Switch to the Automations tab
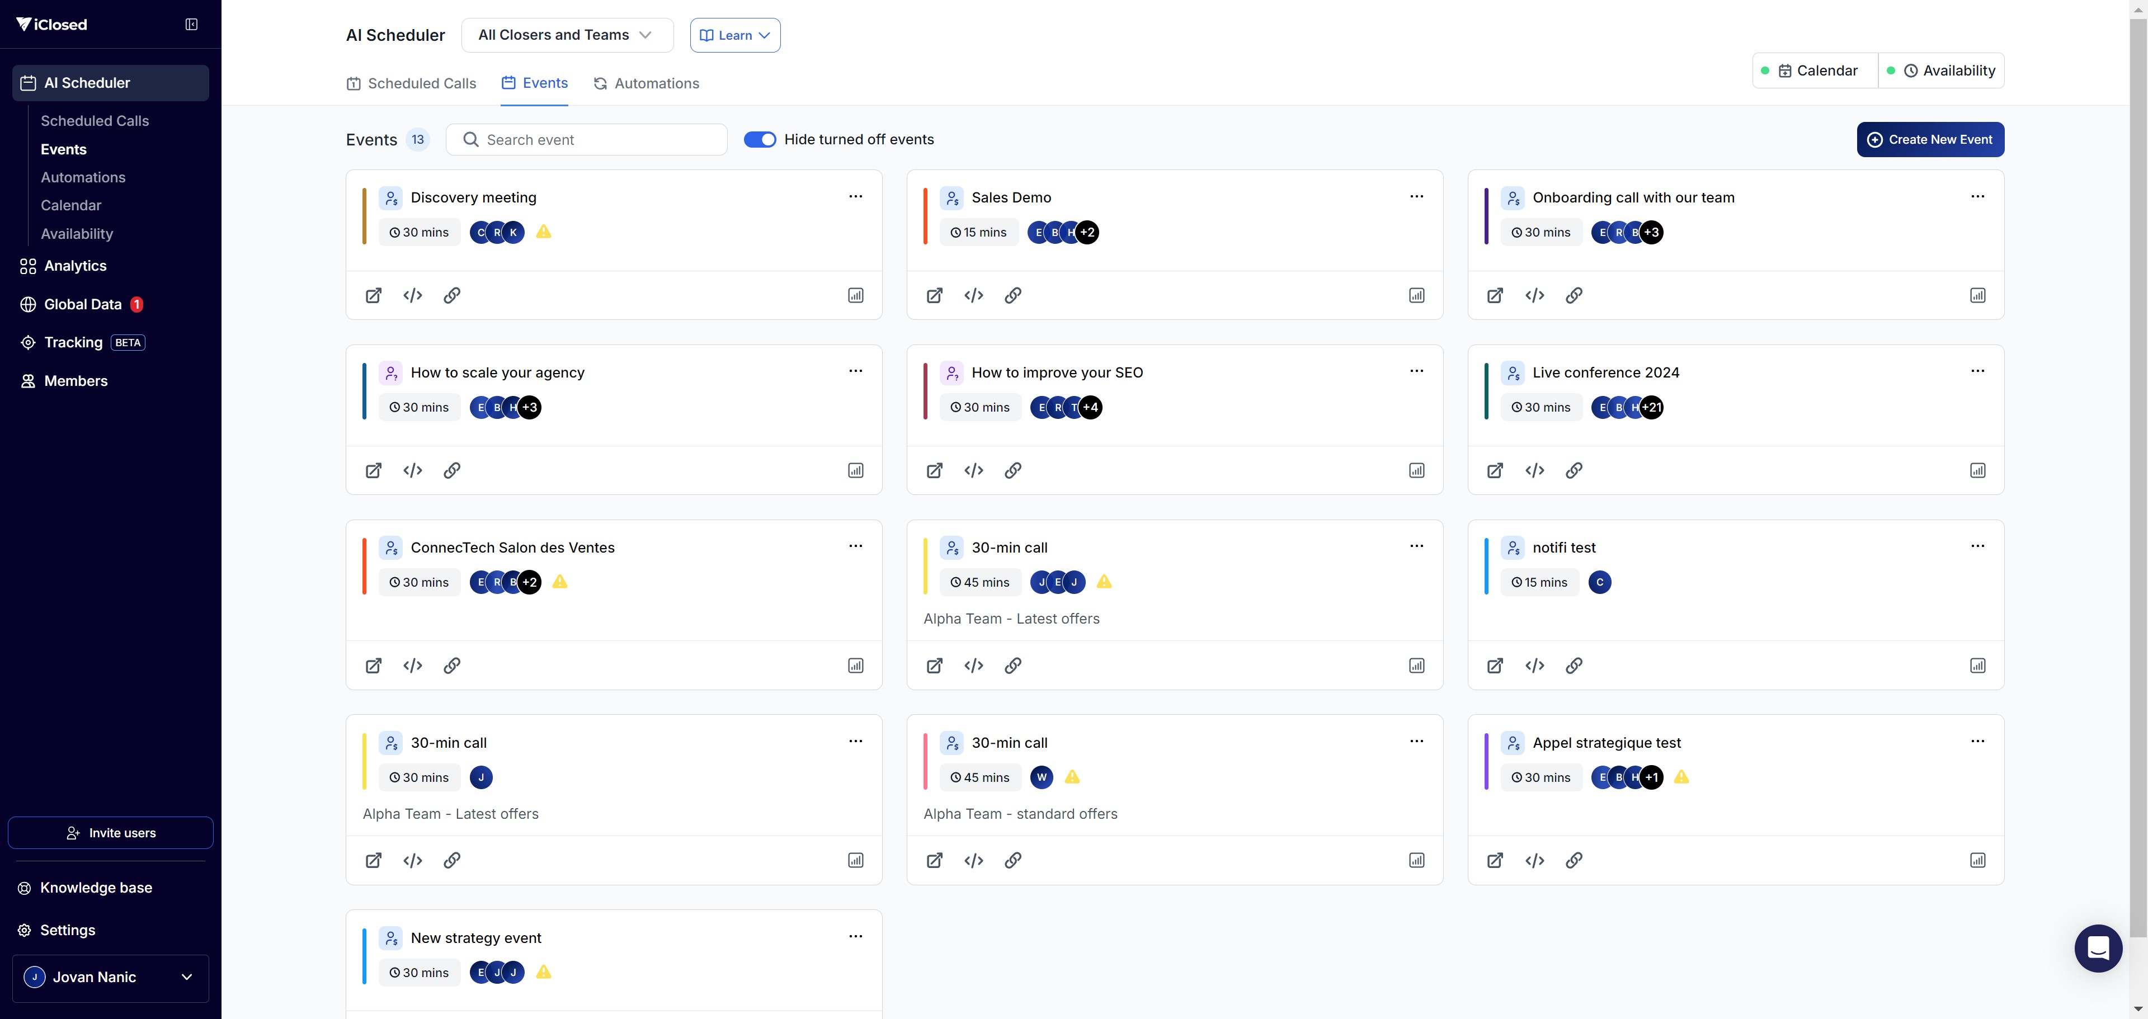2148x1019 pixels. [646, 83]
